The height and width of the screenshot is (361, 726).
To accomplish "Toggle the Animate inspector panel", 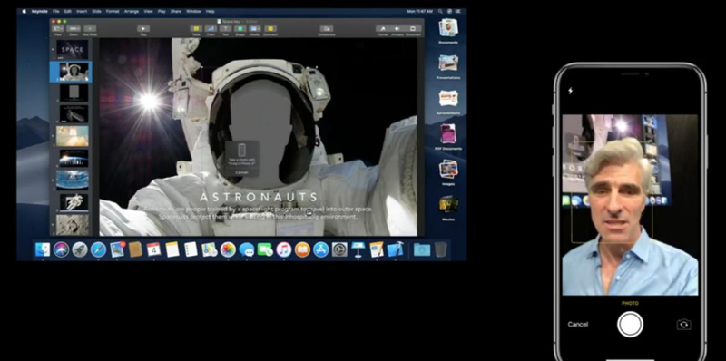I will 397,29.
